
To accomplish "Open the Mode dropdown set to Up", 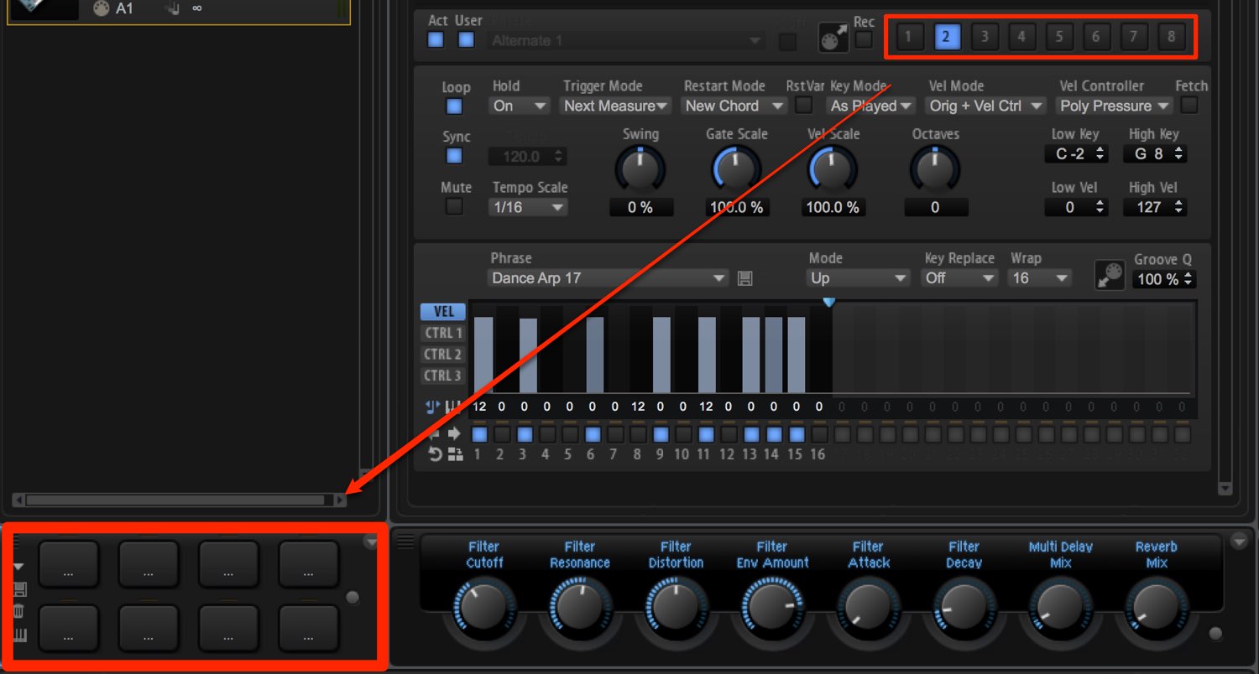I will 859,277.
